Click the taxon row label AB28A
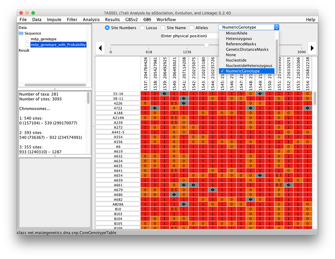Screen dimensions: 335x259 117,204
